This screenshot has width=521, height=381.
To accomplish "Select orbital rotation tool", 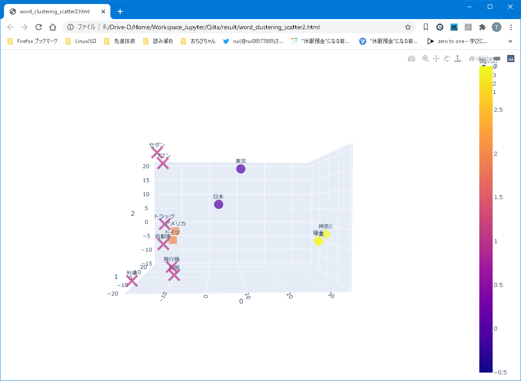I will (447, 59).
